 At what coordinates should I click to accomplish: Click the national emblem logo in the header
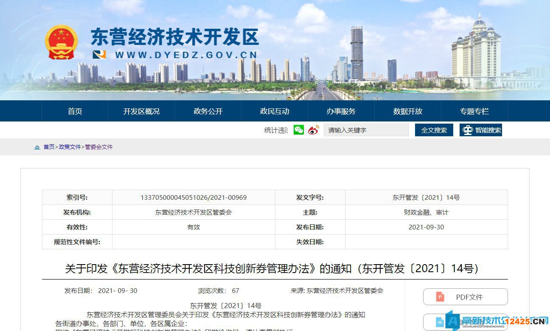pyautogui.click(x=63, y=42)
